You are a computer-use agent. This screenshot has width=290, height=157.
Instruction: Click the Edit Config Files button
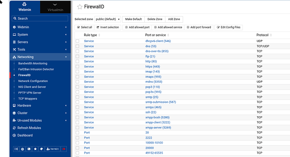(229, 27)
